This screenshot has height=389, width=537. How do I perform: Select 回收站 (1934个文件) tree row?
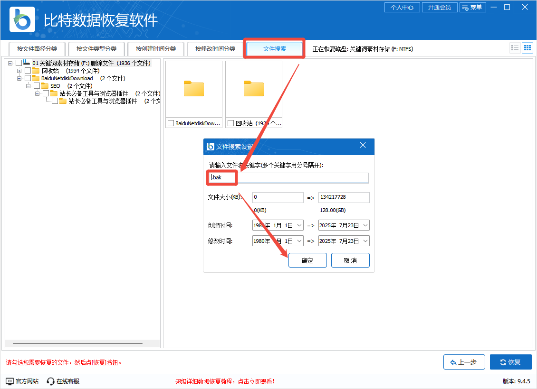point(70,71)
